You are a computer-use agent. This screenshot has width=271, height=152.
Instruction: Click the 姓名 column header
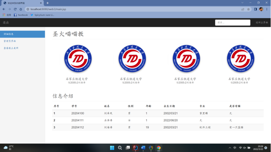coord(107,106)
